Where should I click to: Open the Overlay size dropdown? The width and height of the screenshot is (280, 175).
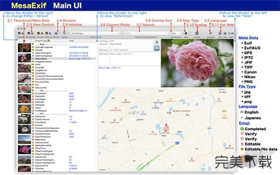tap(176, 34)
